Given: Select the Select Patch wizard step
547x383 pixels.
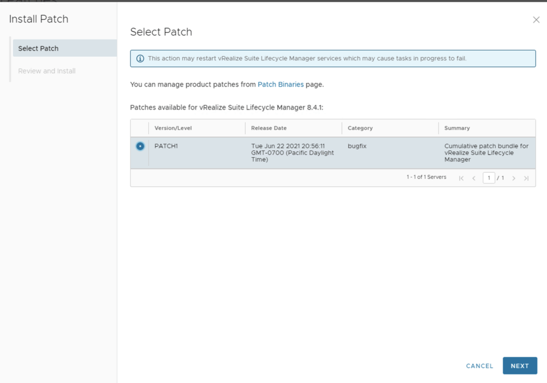Looking at the screenshot, I should tap(38, 48).
